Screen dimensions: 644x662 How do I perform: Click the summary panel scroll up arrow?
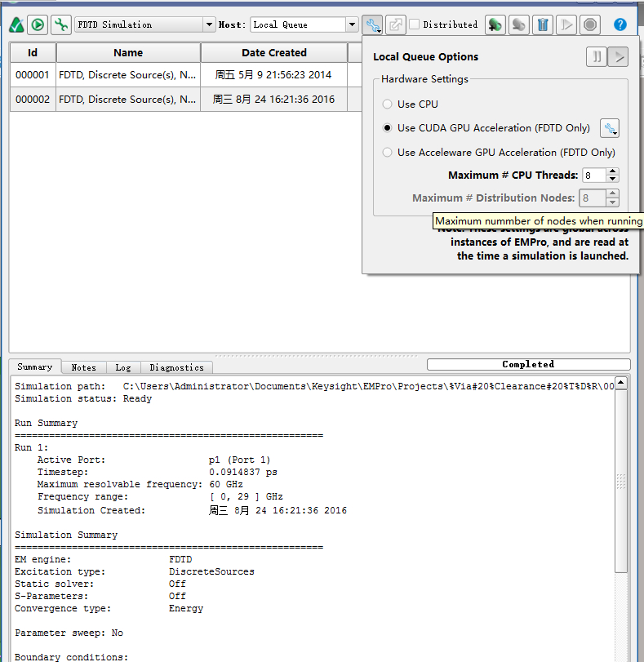621,383
